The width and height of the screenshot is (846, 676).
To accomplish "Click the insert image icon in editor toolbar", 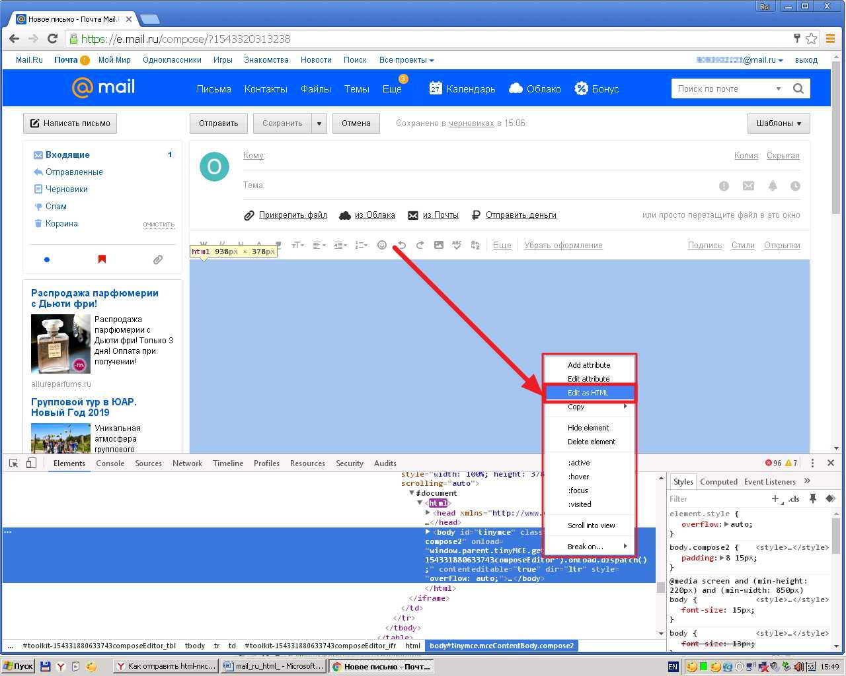I will pos(439,245).
